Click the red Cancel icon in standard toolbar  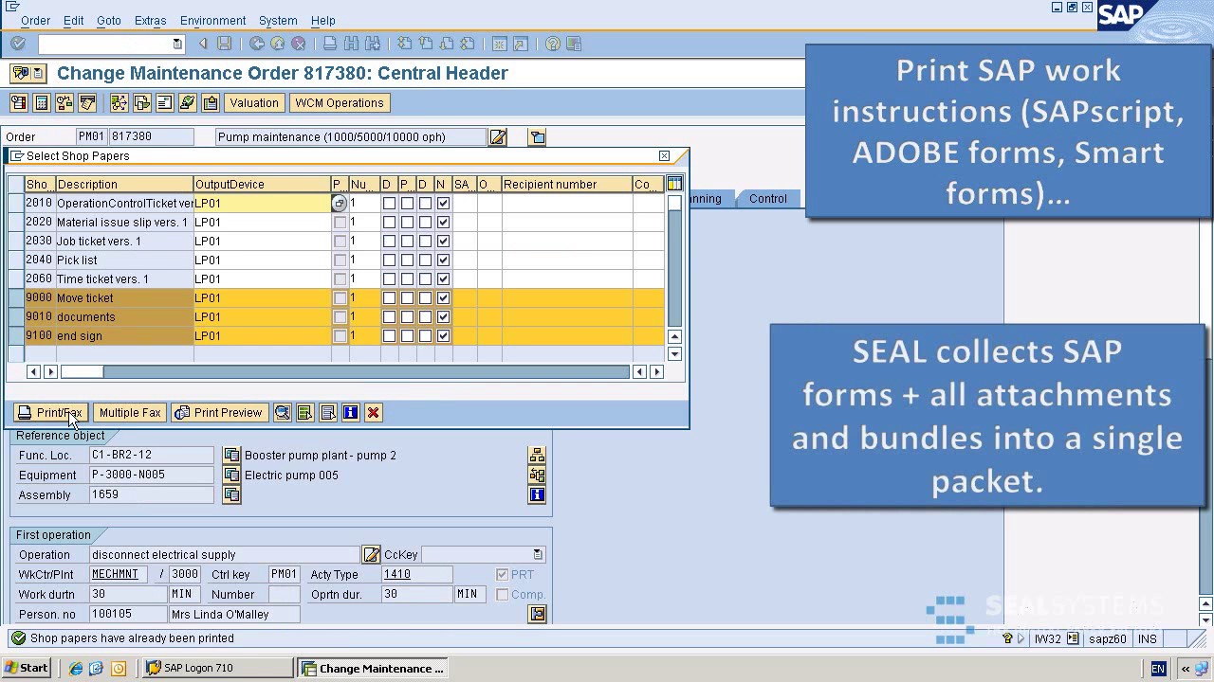pyautogui.click(x=298, y=44)
